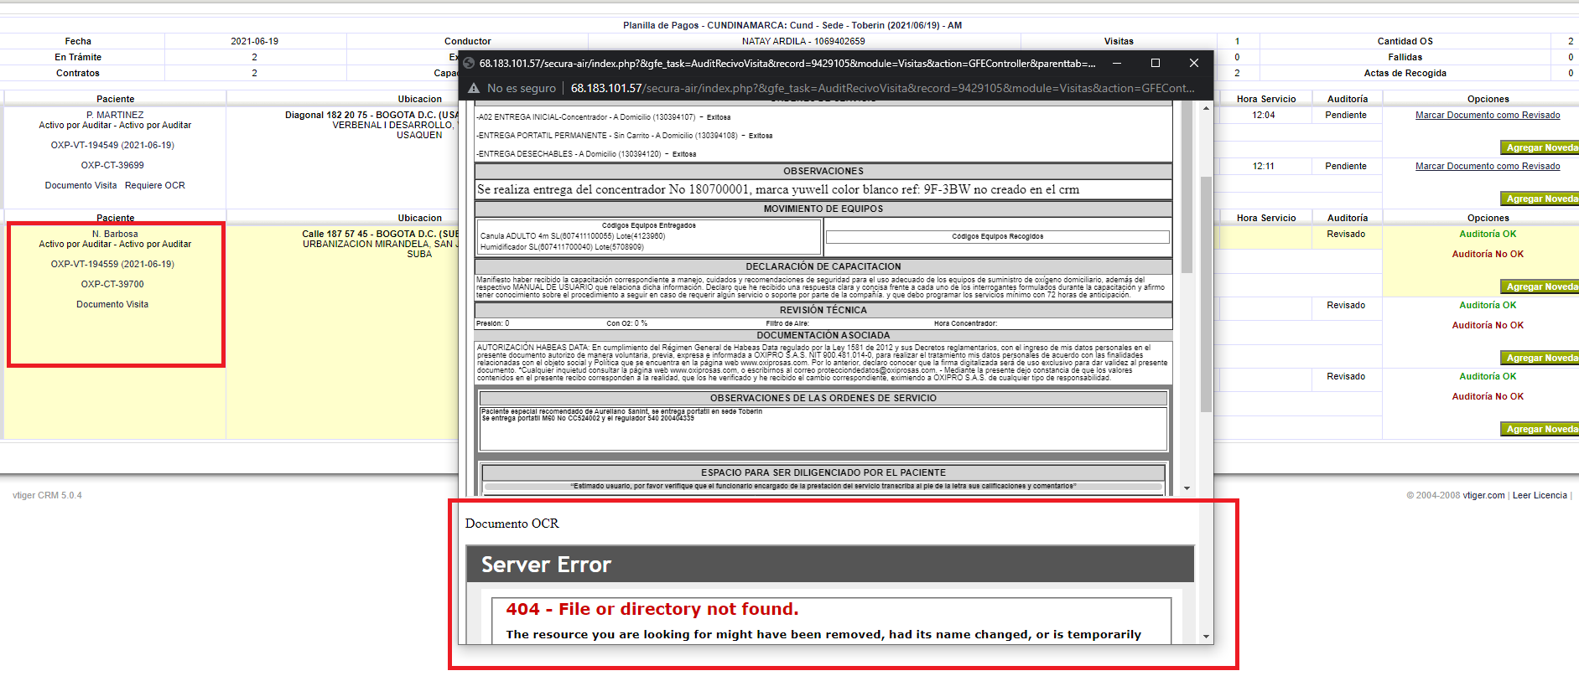Click the document frame scrollbar down arrow
Viewport: 1579px width, 676px height.
[1187, 488]
